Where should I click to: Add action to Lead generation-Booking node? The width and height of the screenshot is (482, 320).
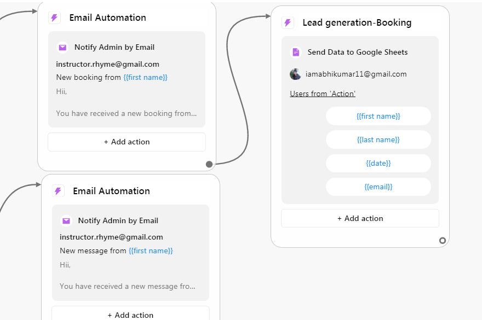(x=360, y=218)
